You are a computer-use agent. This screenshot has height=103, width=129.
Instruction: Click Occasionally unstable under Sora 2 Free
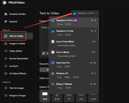tap(66, 45)
